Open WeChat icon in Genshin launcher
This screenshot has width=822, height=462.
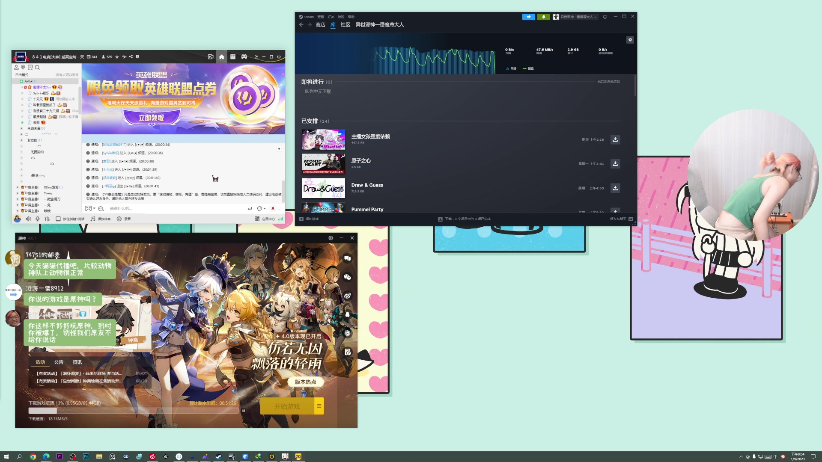(x=348, y=277)
